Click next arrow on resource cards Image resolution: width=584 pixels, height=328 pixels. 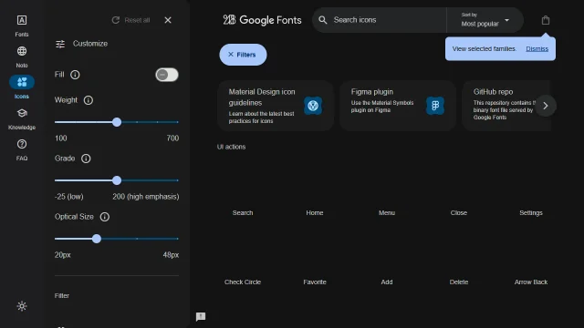coord(546,106)
